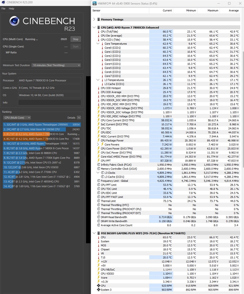This screenshot has height=294, width=244.
Task: Select the Ryzen 7 5800X ranking entry
Action: [x=42, y=148]
